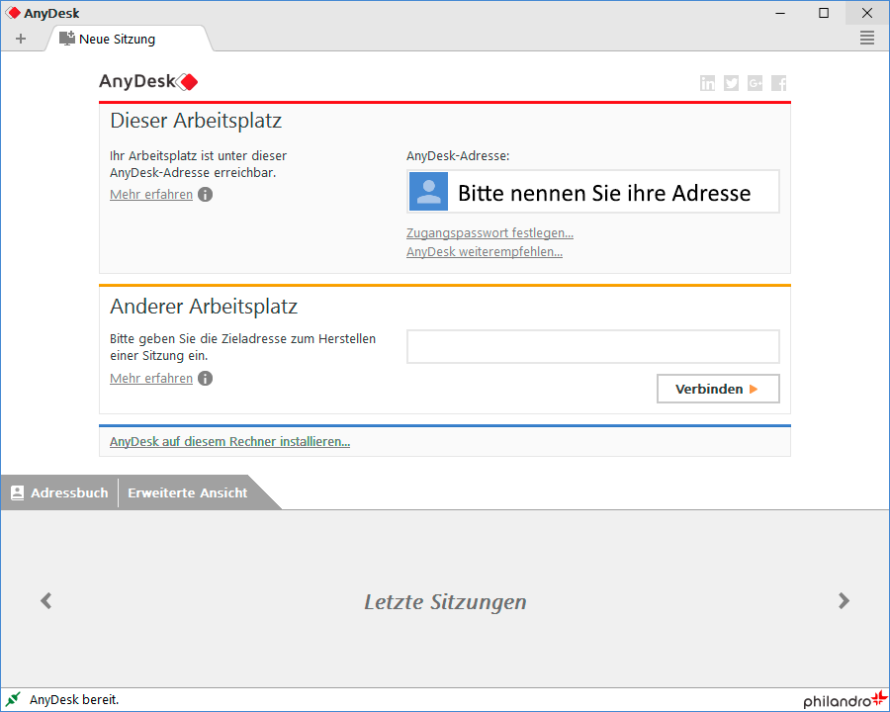Viewport: 890px width, 712px height.
Task: Open the Erweiterte Ansicht tab
Action: pos(187,492)
